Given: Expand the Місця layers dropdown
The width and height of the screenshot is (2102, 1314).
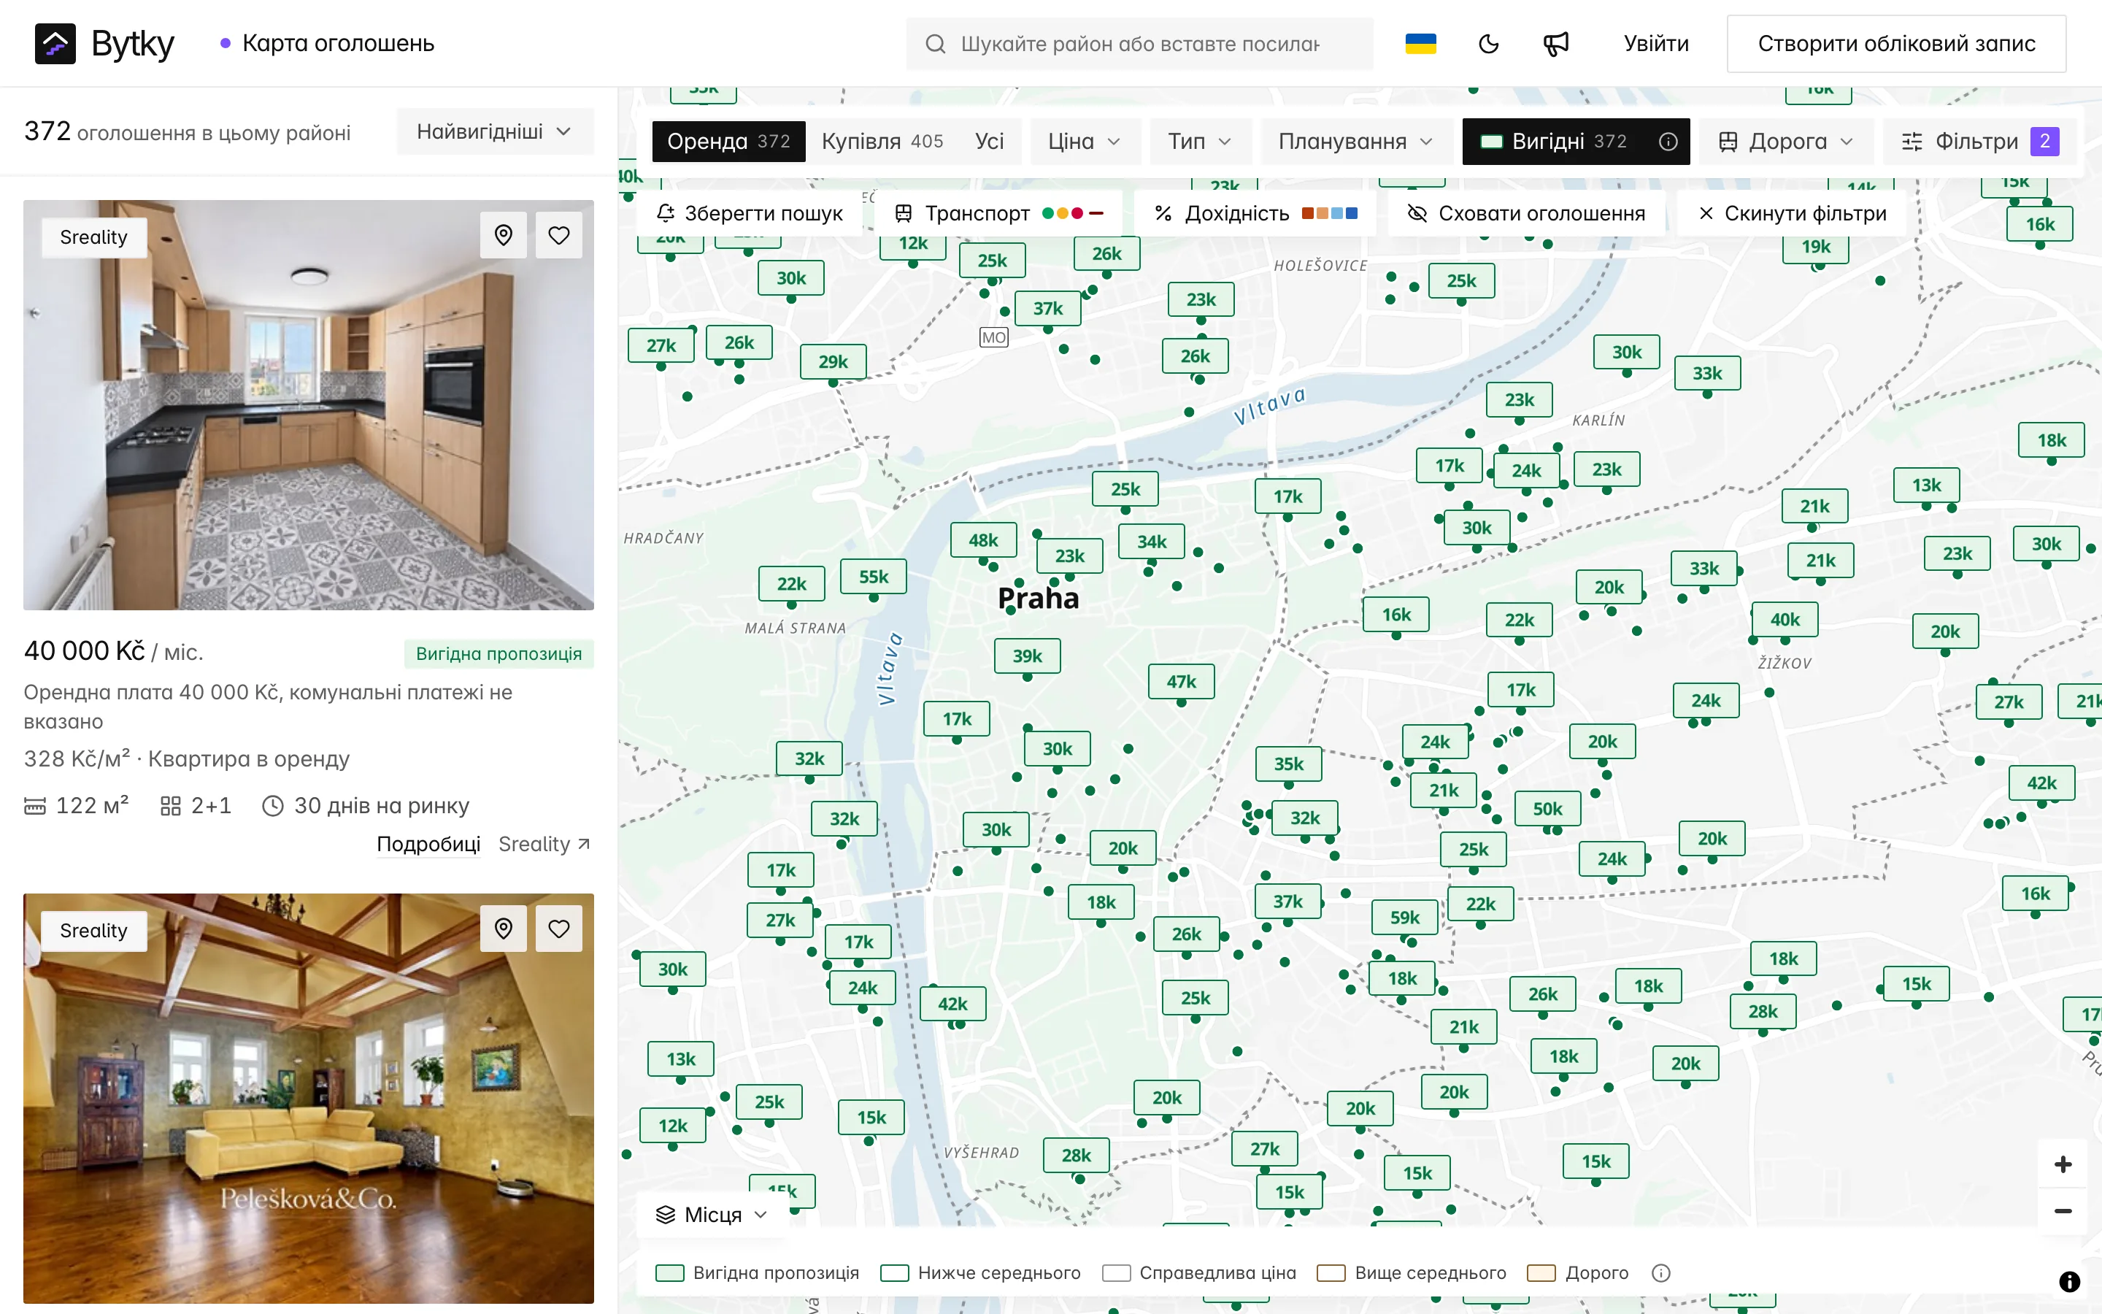Looking at the screenshot, I should tap(712, 1214).
